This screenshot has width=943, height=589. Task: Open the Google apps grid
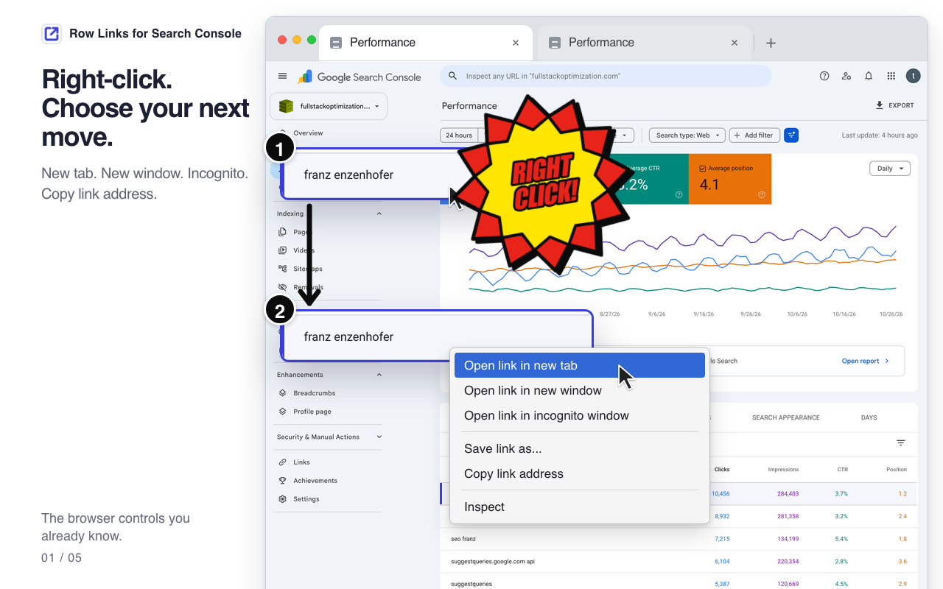tap(891, 76)
